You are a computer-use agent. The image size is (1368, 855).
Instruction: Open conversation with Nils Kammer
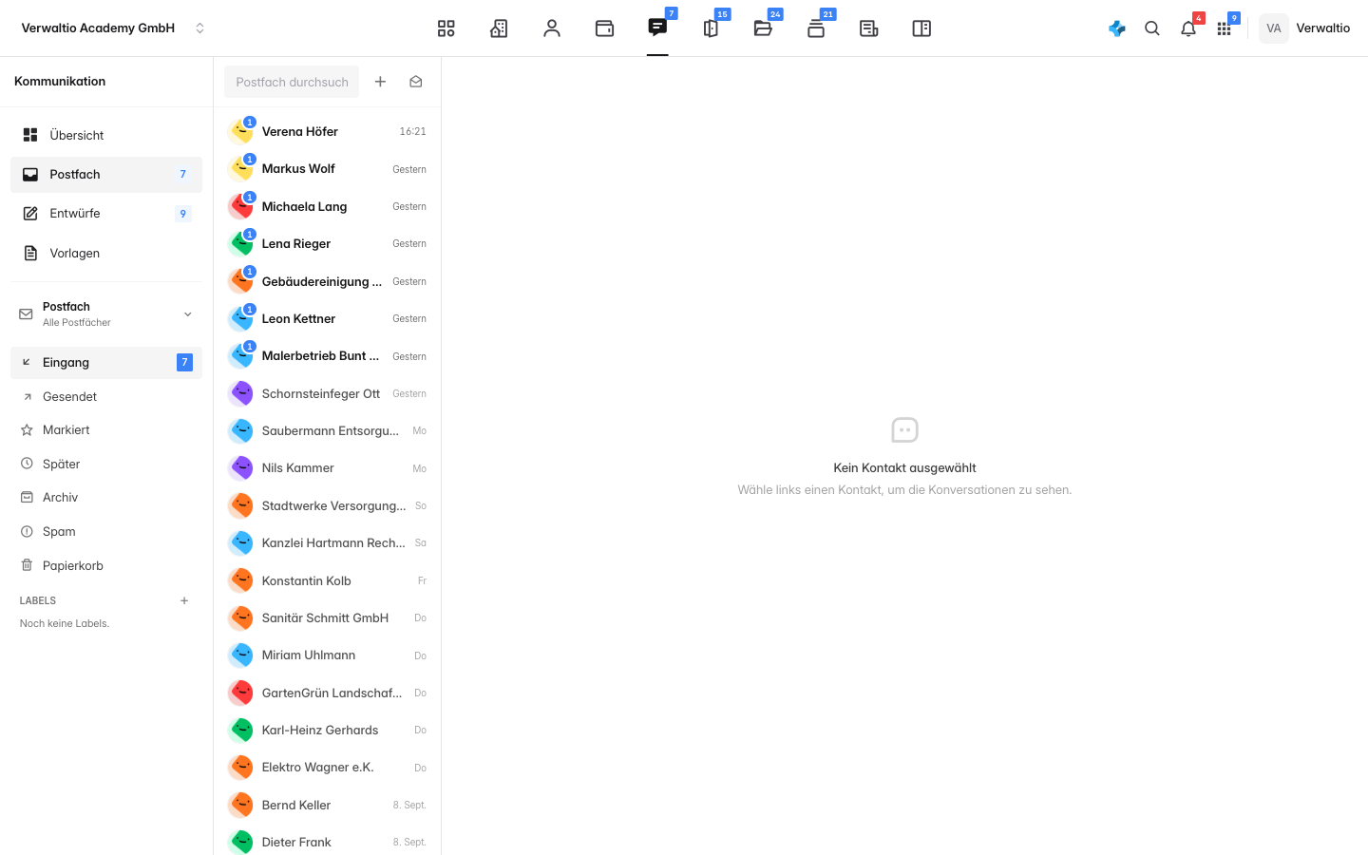click(328, 468)
